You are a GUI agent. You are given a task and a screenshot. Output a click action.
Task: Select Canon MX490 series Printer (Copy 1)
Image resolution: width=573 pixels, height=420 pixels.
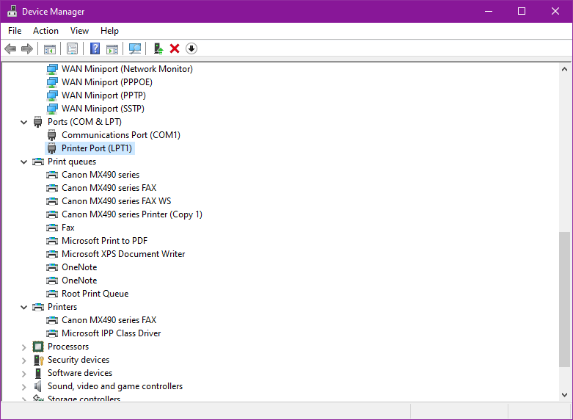click(x=132, y=214)
